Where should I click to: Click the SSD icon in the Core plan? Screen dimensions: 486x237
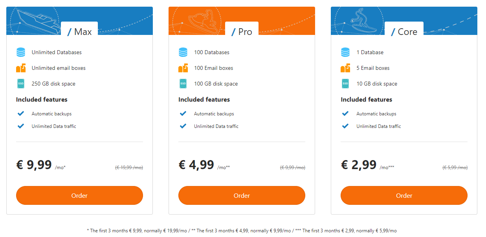345,83
